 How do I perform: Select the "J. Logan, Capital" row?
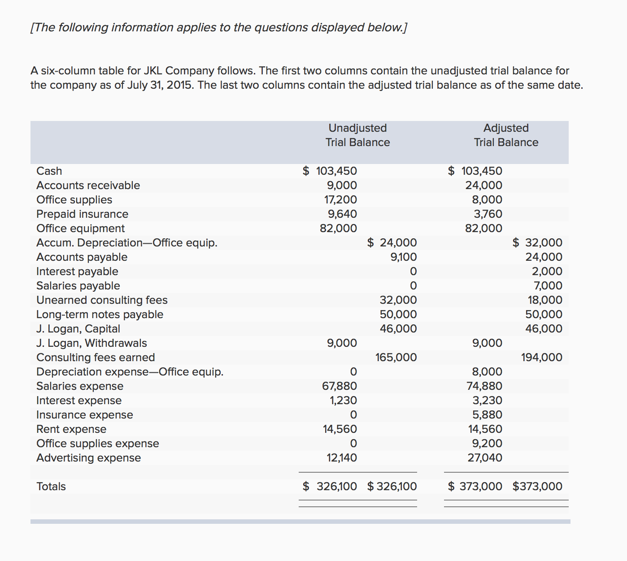300,329
